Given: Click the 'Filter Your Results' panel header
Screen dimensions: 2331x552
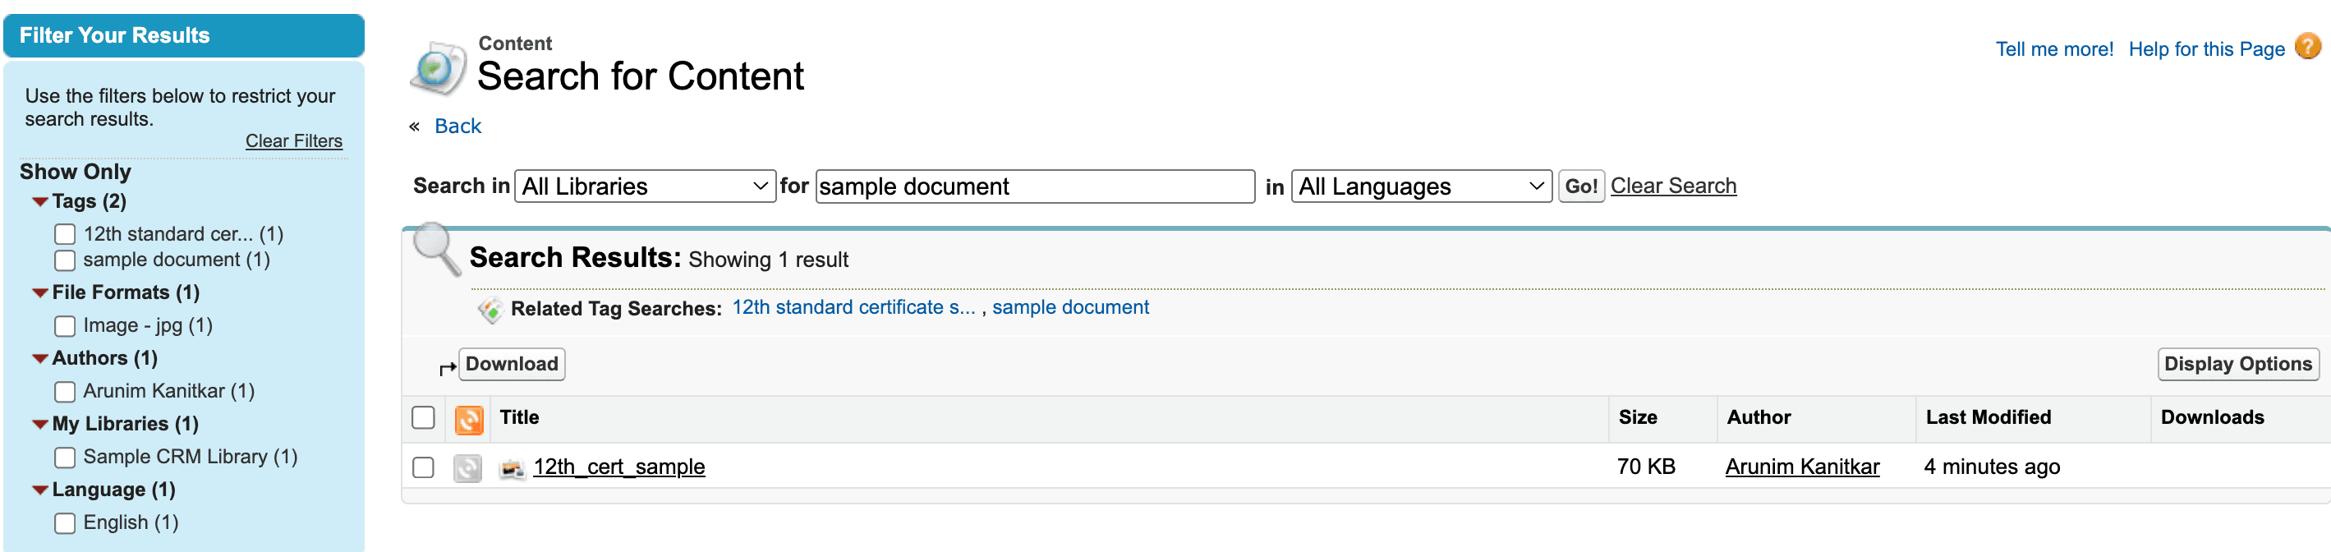Looking at the screenshot, I should [184, 36].
